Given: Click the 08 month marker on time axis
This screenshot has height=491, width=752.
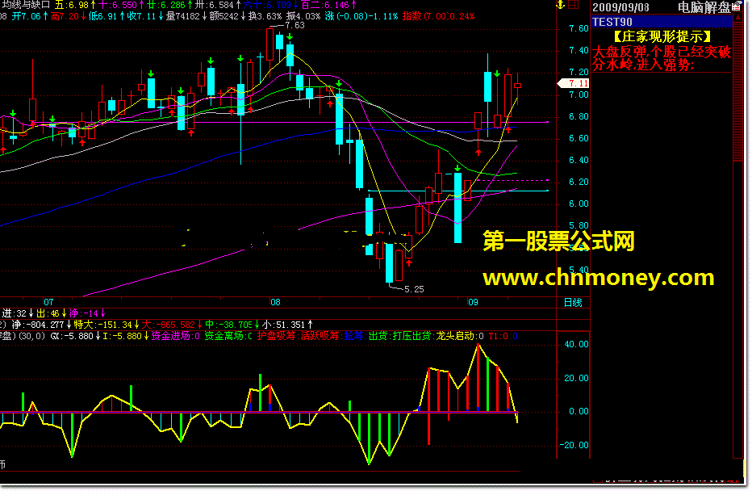Looking at the screenshot, I should click(275, 302).
